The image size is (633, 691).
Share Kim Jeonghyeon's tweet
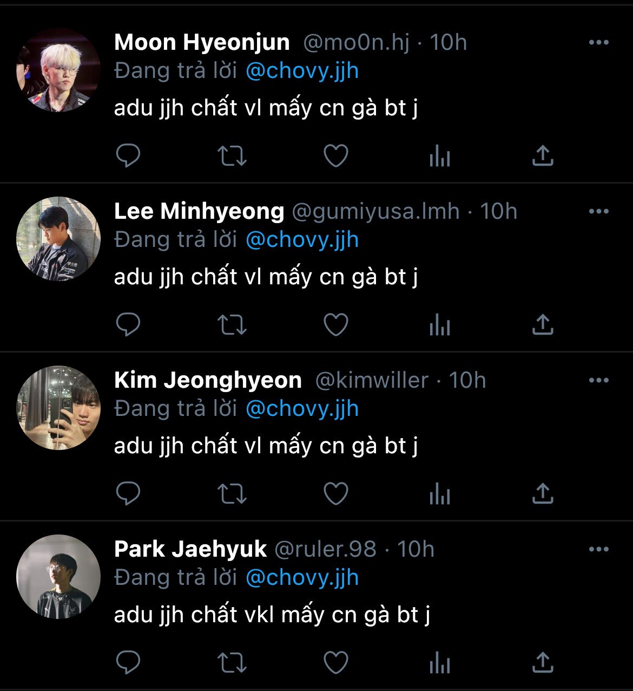543,494
